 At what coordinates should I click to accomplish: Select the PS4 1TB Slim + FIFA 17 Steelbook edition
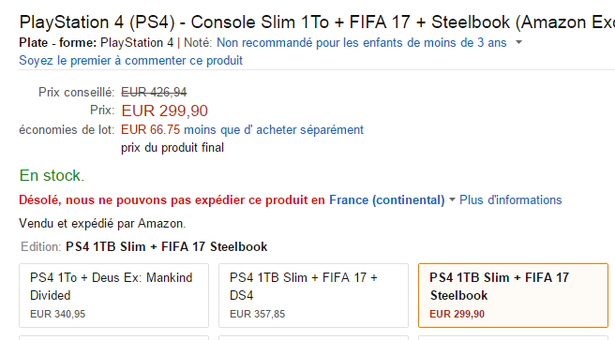click(513, 295)
